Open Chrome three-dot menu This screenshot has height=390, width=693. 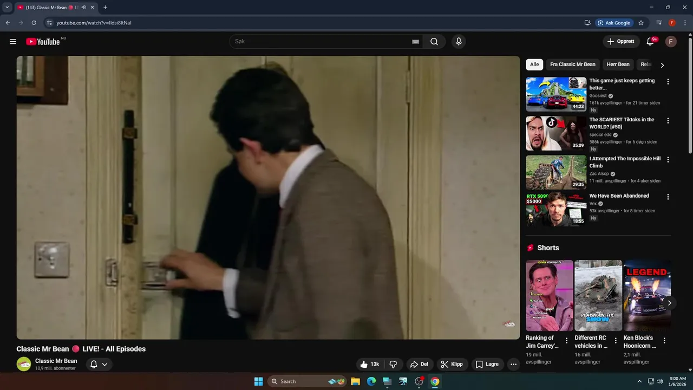(x=685, y=23)
